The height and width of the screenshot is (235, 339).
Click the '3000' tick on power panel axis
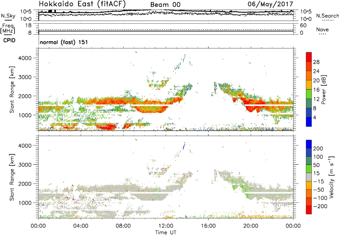(25, 77)
